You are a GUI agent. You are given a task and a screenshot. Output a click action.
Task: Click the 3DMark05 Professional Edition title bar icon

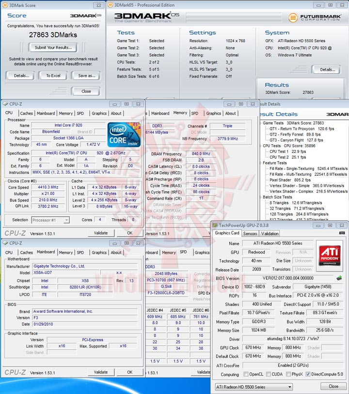coord(110,5)
